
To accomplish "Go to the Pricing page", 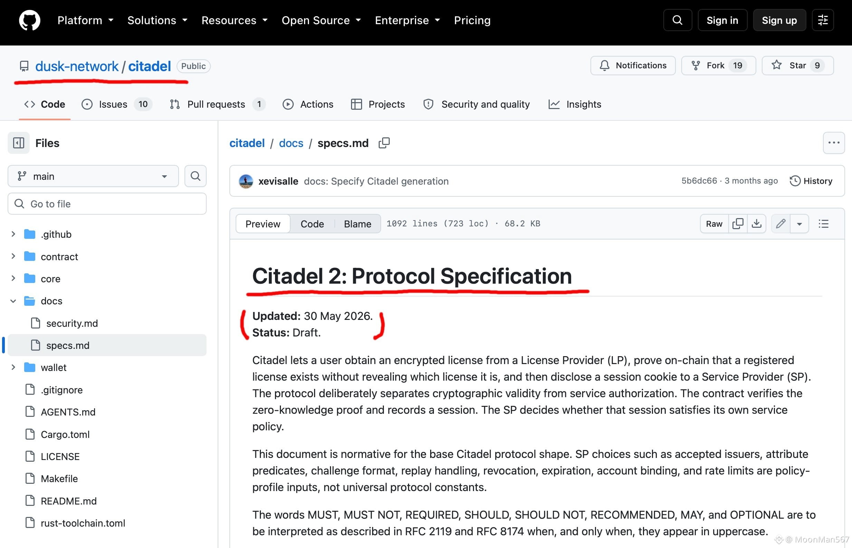I will [x=472, y=20].
